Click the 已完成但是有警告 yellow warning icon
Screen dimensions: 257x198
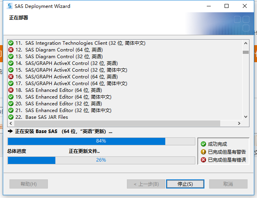[x=203, y=152]
